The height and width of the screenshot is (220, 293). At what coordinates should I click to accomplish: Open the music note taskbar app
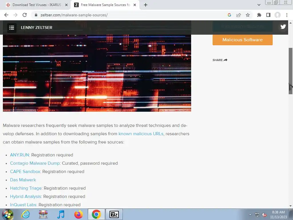point(61,214)
